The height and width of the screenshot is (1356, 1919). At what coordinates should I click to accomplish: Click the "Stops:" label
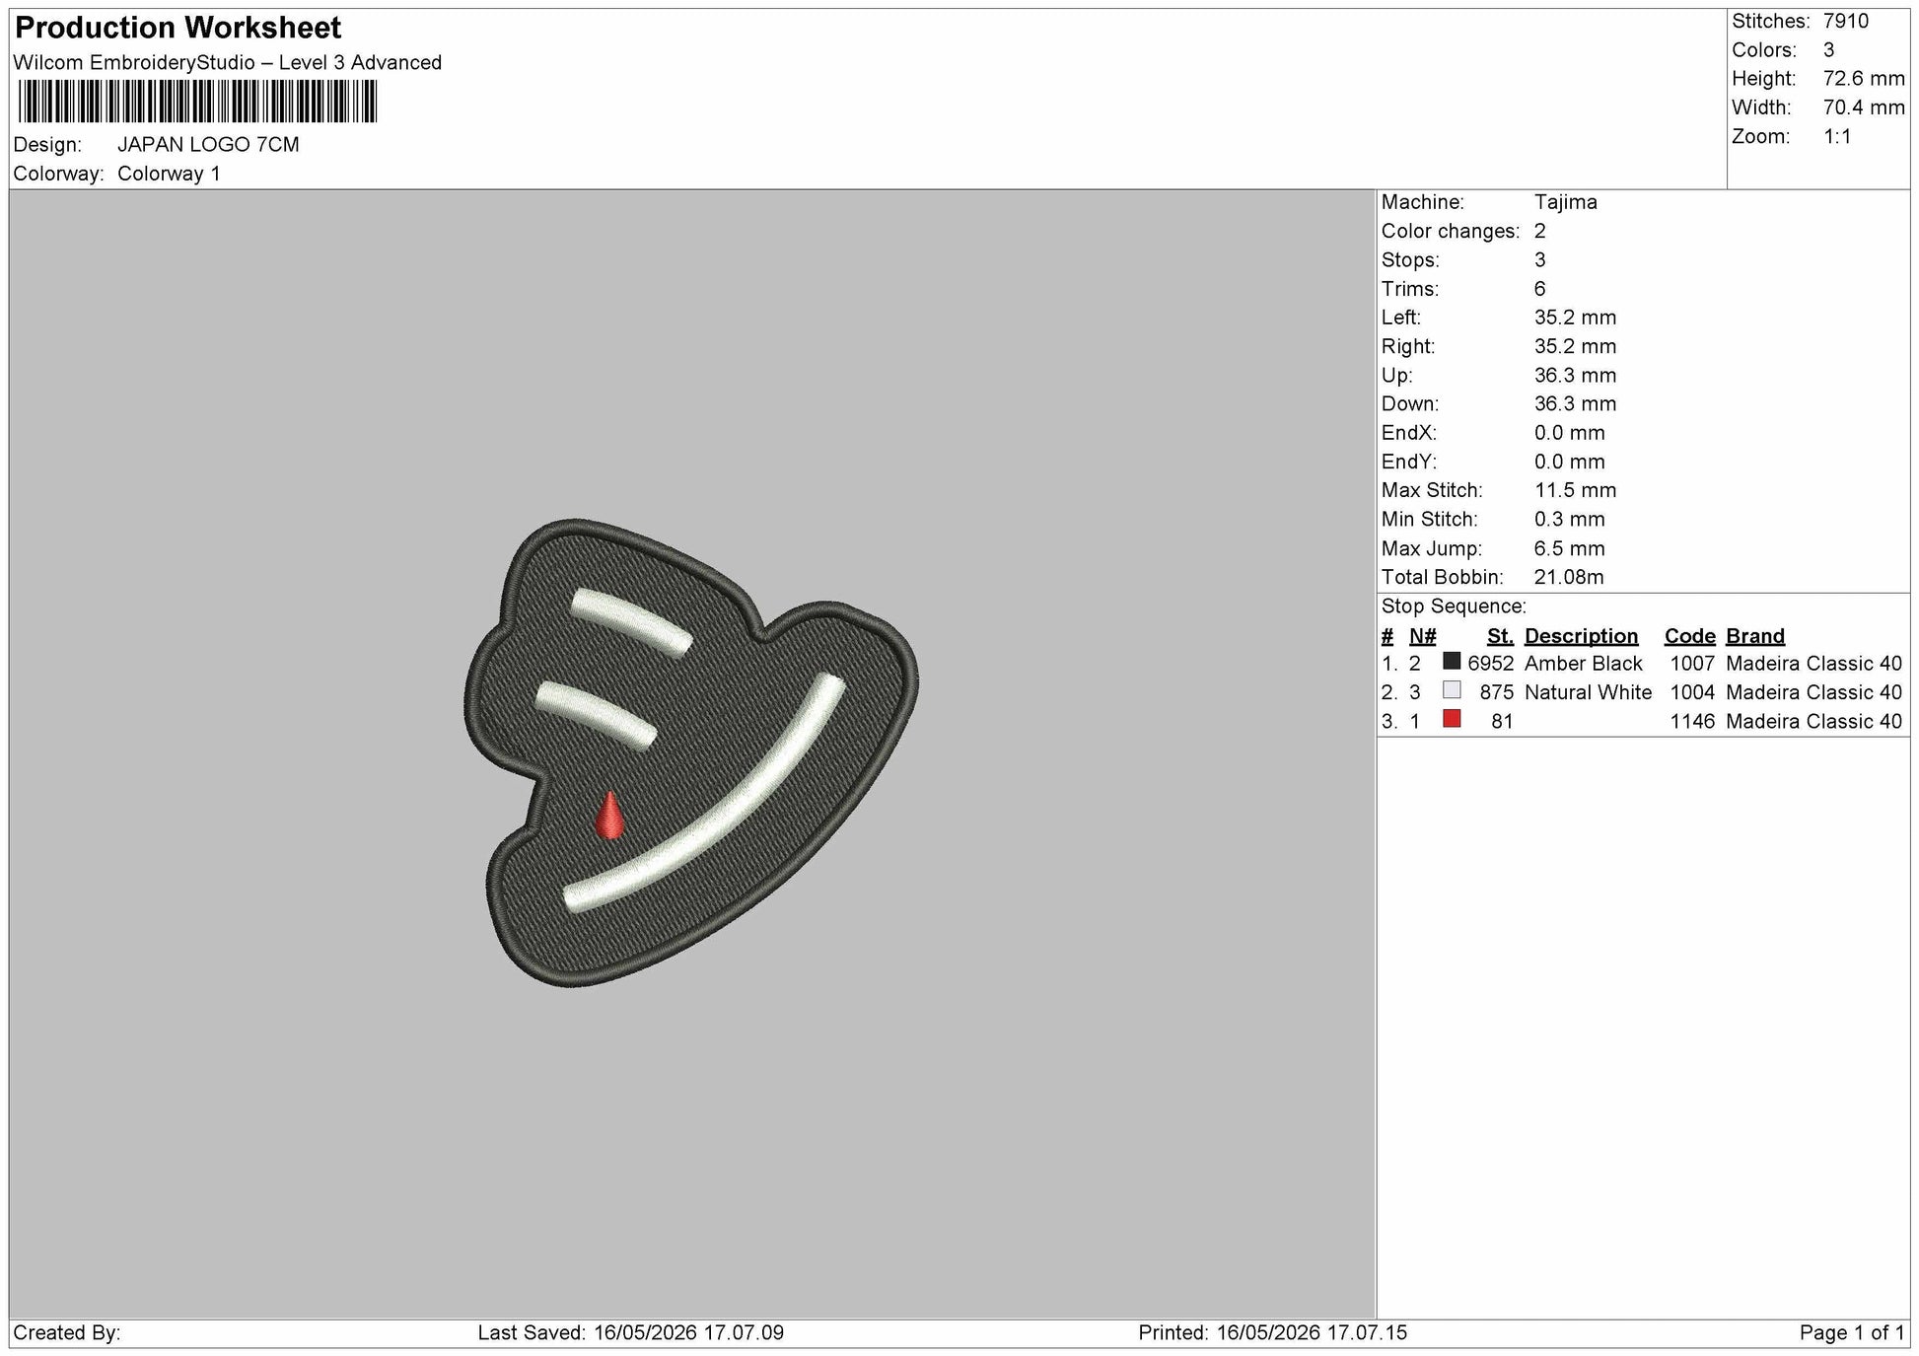(x=1410, y=260)
